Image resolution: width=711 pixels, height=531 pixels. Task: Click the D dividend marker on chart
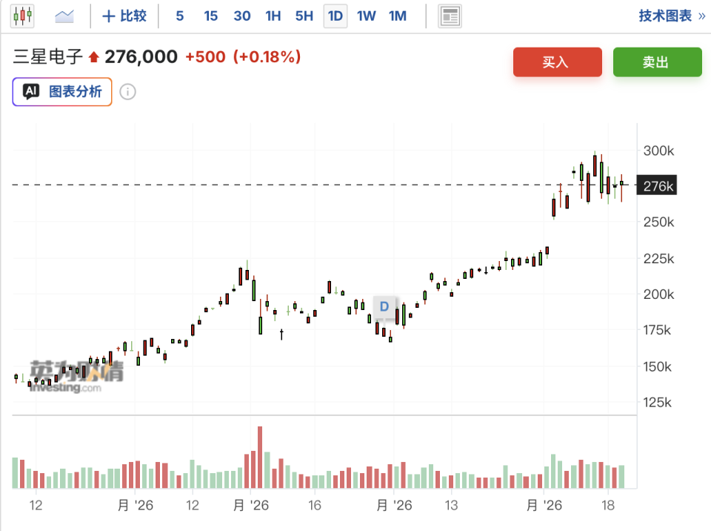(x=384, y=306)
